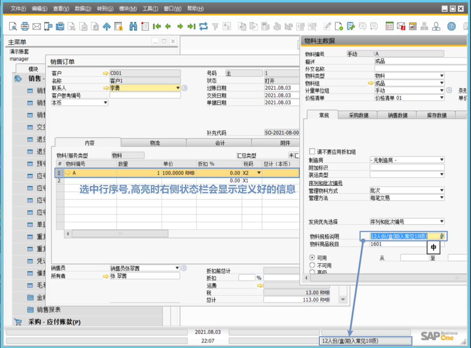Switch to the 物流 tab in sales order
Screen dimensions: 471x348
point(155,143)
